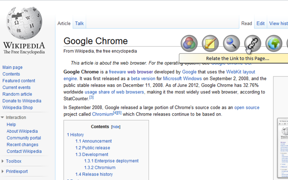This screenshot has height=180, width=288.
Task: Follow the beta version link
Action: click(x=143, y=78)
